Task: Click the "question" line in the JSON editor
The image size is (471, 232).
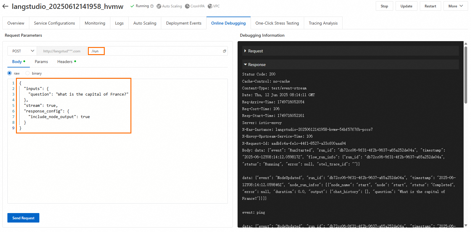Action: (x=78, y=94)
